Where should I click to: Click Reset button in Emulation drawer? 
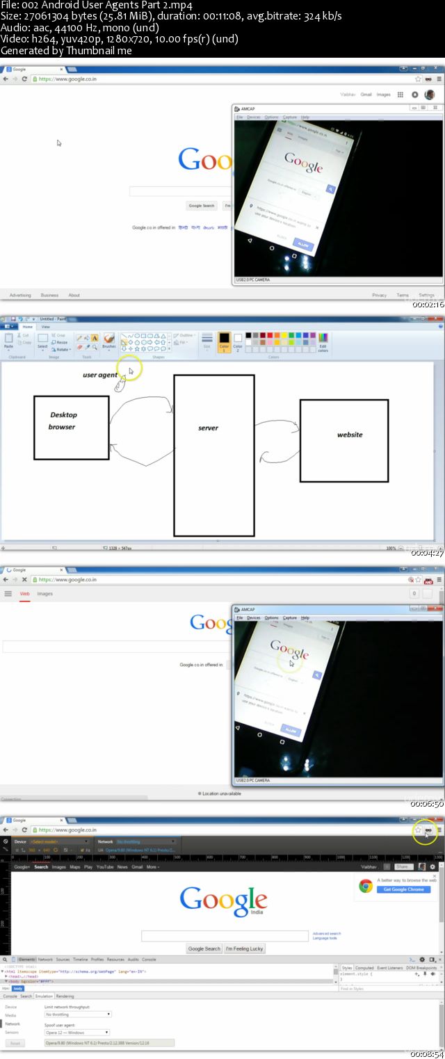(15, 1043)
